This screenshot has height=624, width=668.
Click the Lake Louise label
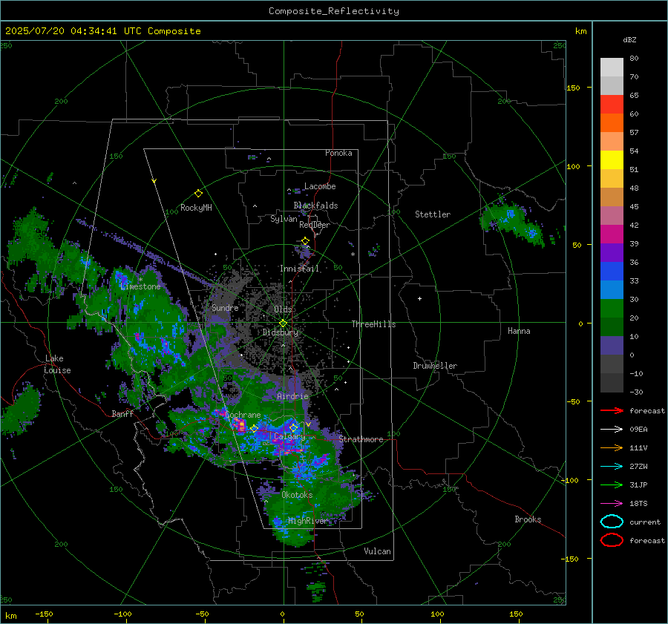57,364
